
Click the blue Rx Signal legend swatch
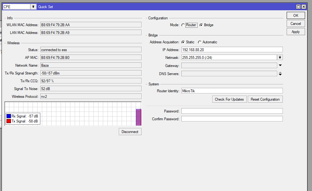(8, 116)
